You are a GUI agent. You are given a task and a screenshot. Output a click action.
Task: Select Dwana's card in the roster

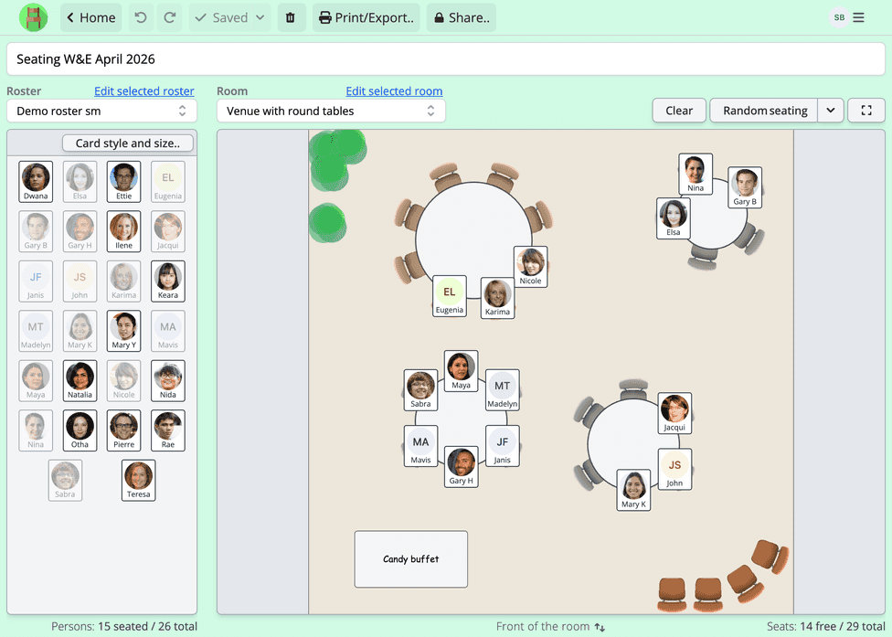coord(36,181)
